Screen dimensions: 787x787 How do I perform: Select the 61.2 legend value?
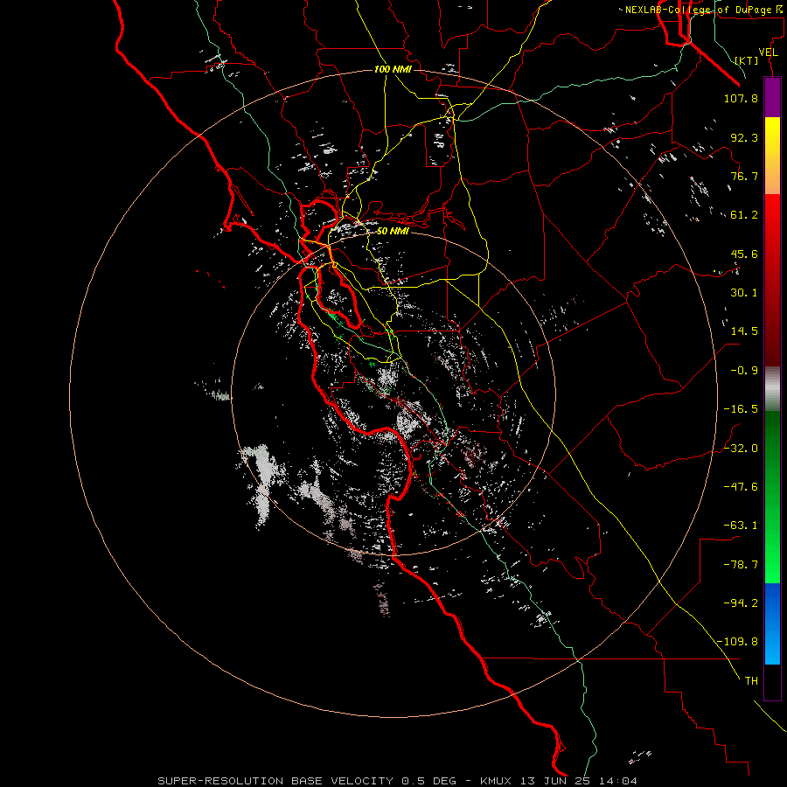point(744,215)
